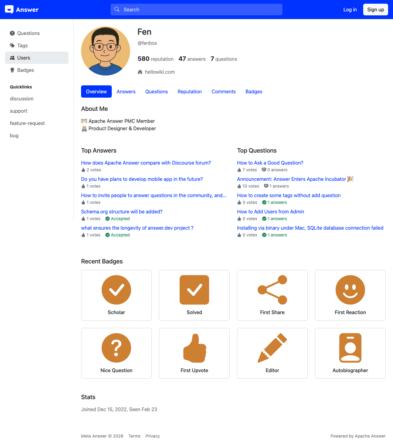This screenshot has width=393, height=444.
Task: Click the home icon next to hellowiki.com
Action: [140, 72]
